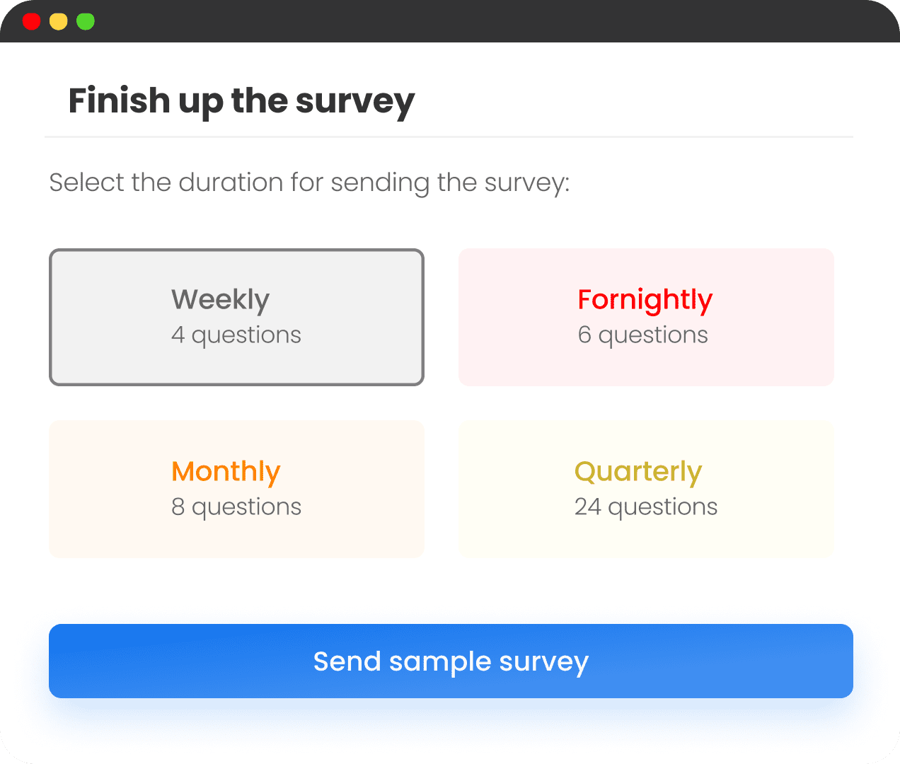Minimize the window using the yellow button
900x764 pixels.
(59, 21)
